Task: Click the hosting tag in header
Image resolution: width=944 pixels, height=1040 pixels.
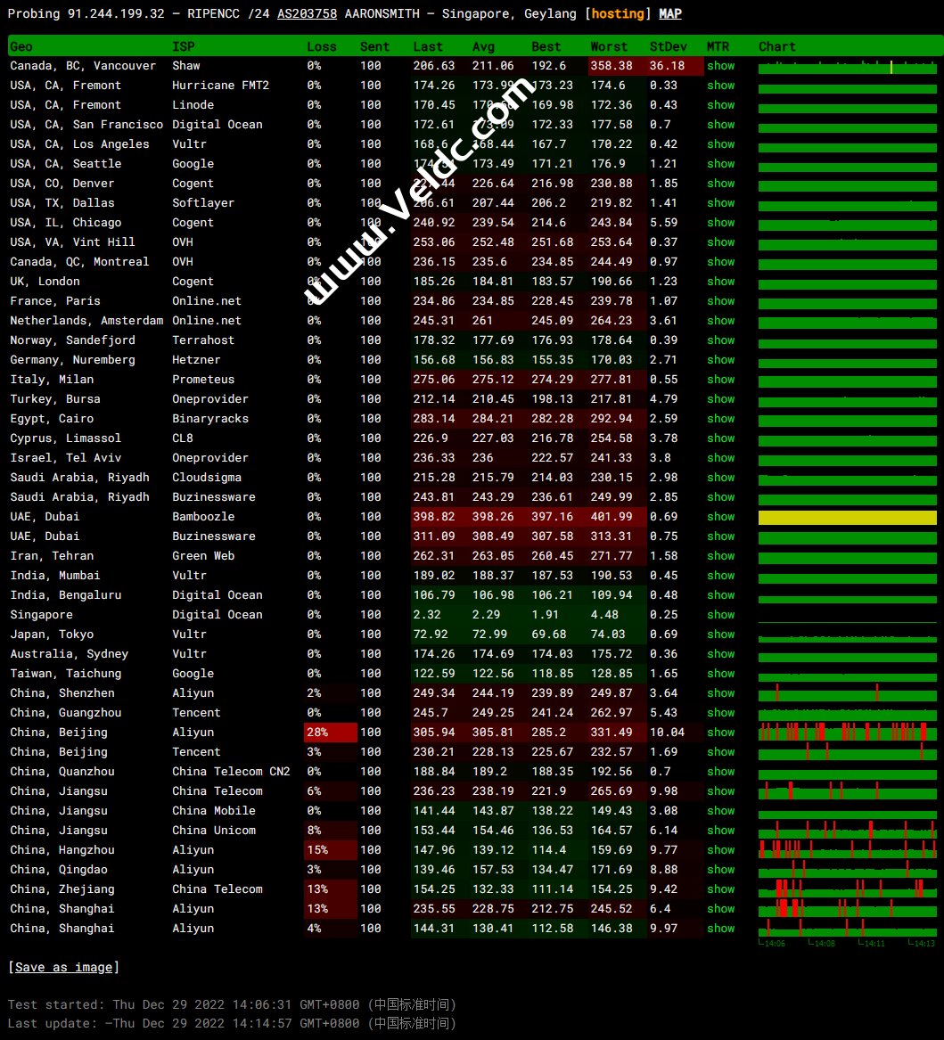Action: pyautogui.click(x=618, y=13)
